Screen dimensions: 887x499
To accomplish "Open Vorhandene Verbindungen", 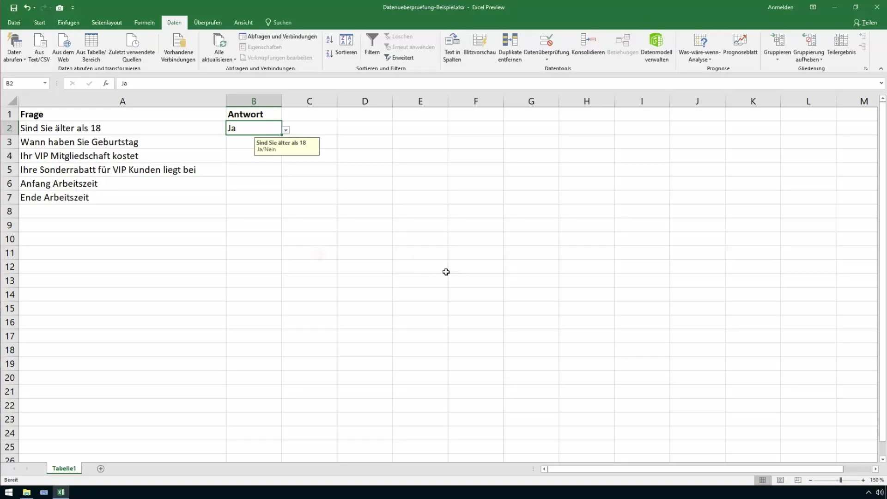I will 178,47.
